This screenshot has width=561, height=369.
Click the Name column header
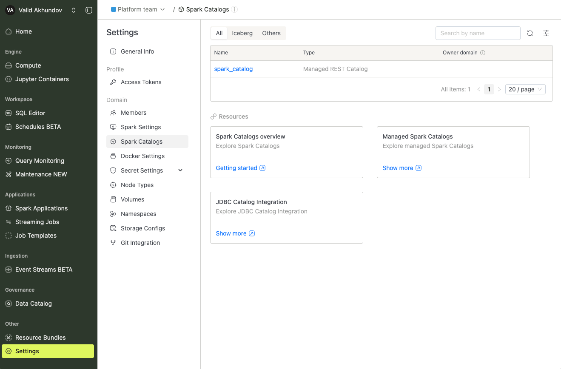point(221,53)
